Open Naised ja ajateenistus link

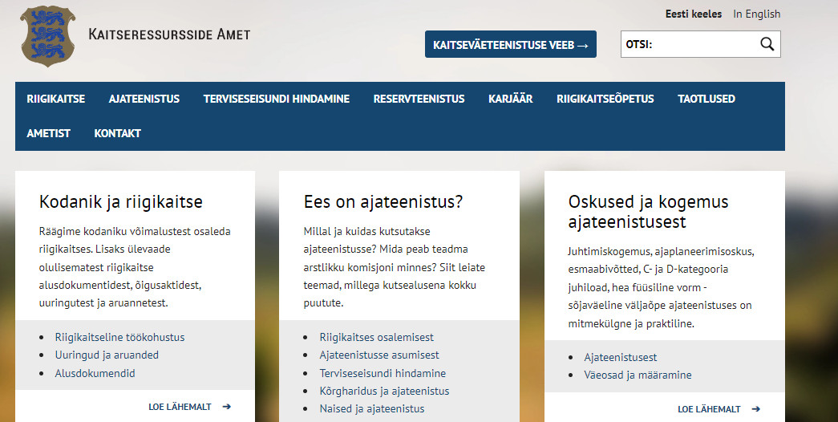(x=372, y=408)
